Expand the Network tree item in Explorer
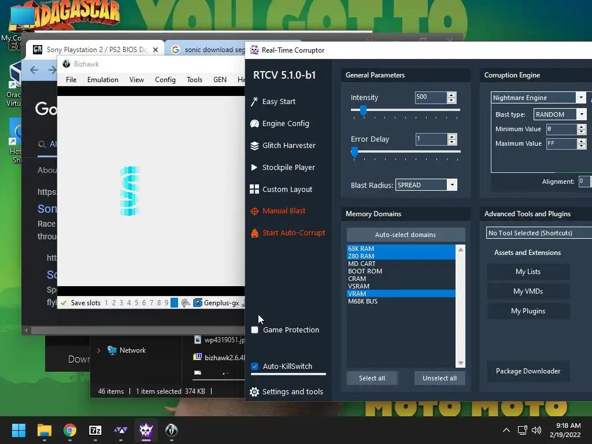The image size is (592, 444). 98,350
